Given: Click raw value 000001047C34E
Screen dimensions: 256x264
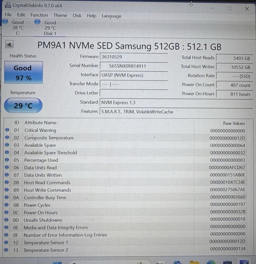Looking at the screenshot, I should coord(228,182).
